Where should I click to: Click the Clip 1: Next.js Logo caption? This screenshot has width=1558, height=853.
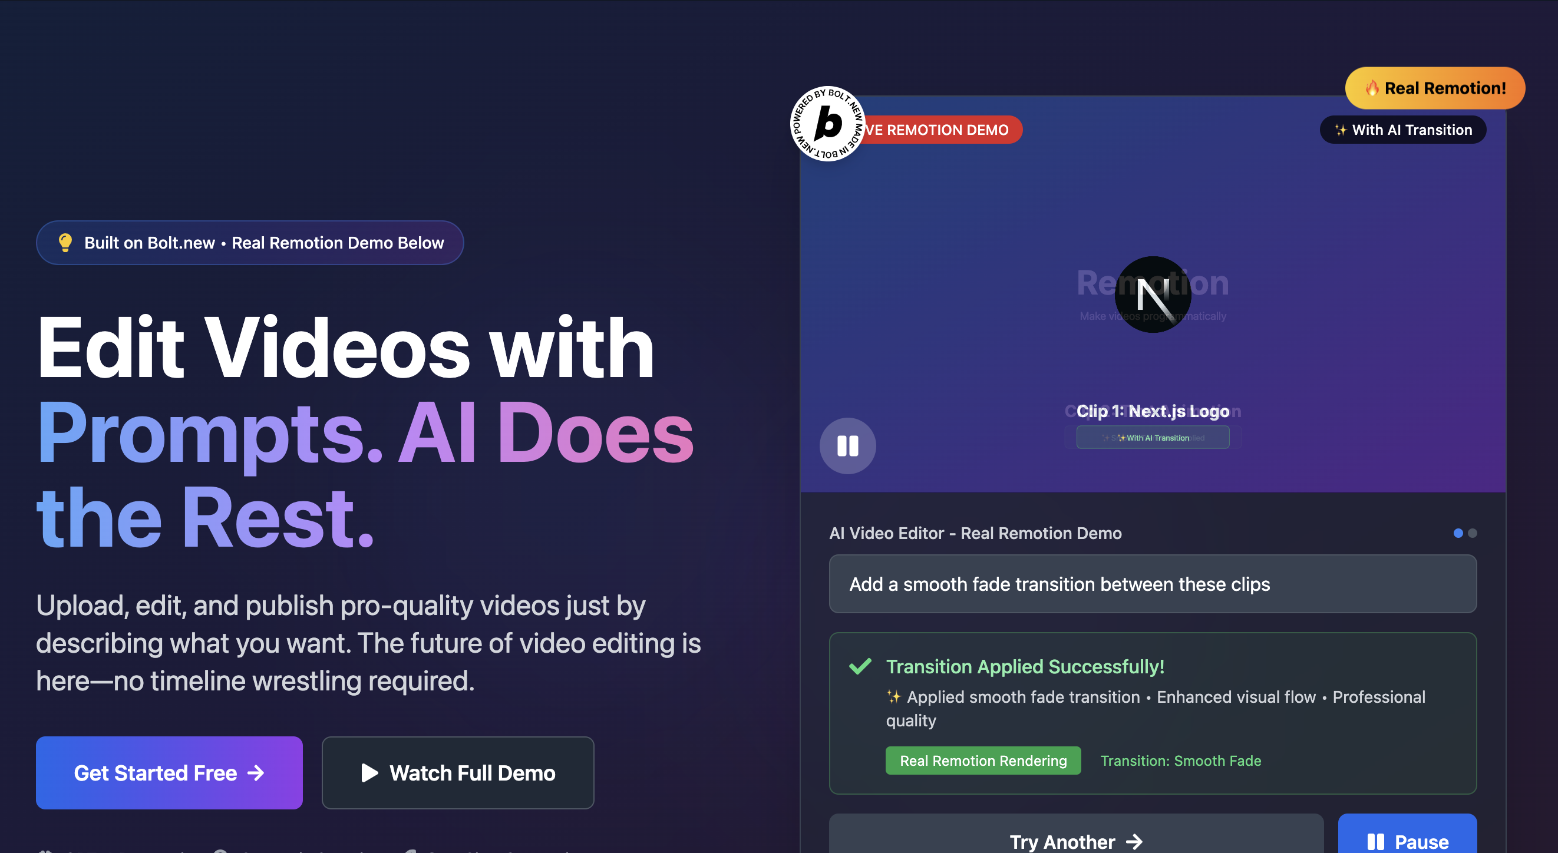[1152, 411]
